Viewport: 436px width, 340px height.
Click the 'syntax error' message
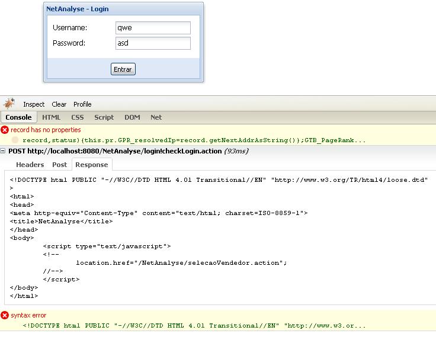click(28, 315)
